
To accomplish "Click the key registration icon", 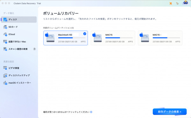I will click(x=177, y=4).
